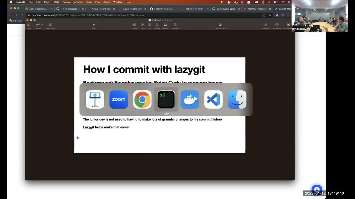Open the 50% zoom dropdown
Screen dimensions: 355x199
coord(39,25)
